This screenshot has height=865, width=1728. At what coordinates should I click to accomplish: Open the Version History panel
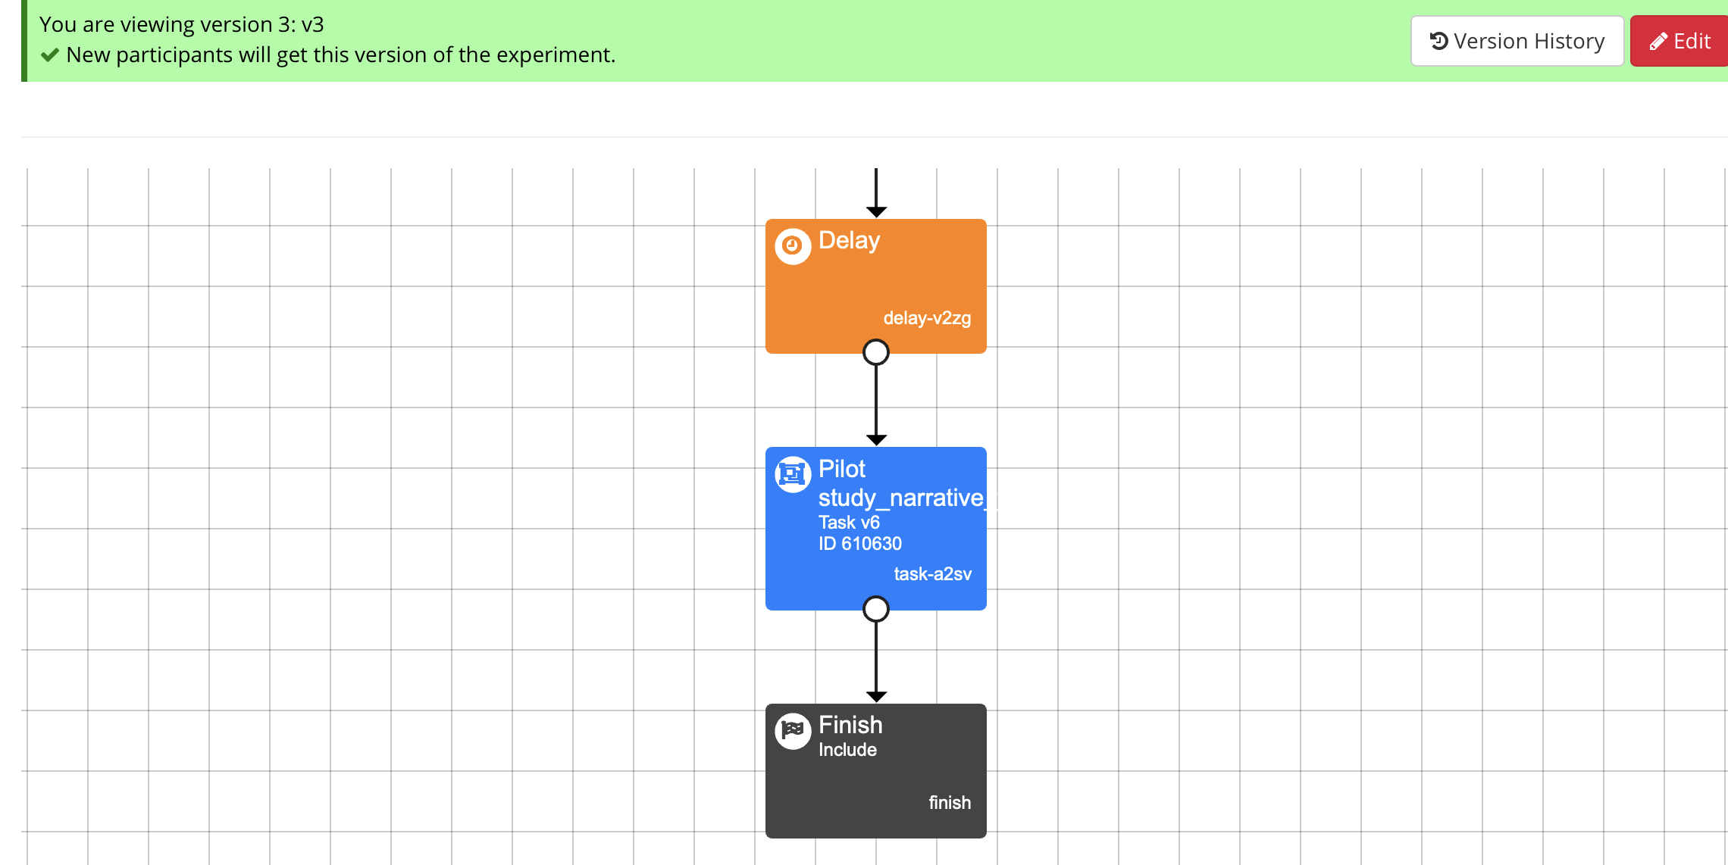[1517, 41]
